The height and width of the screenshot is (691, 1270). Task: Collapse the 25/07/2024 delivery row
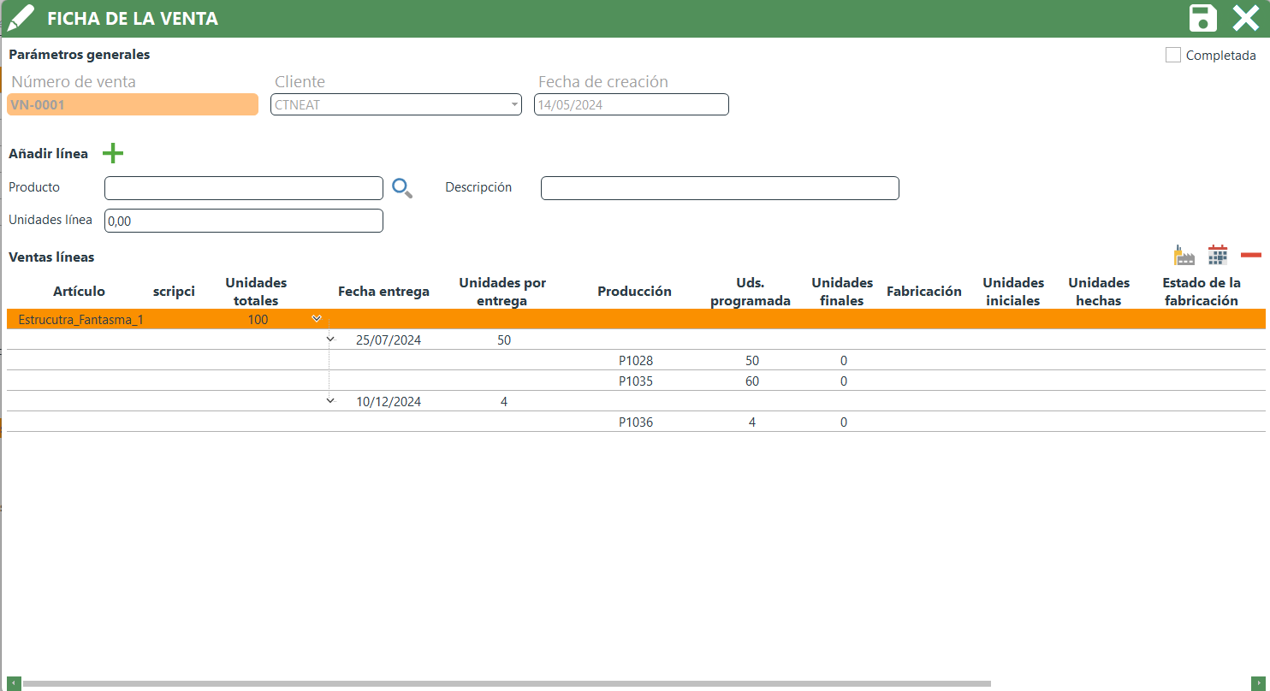330,340
